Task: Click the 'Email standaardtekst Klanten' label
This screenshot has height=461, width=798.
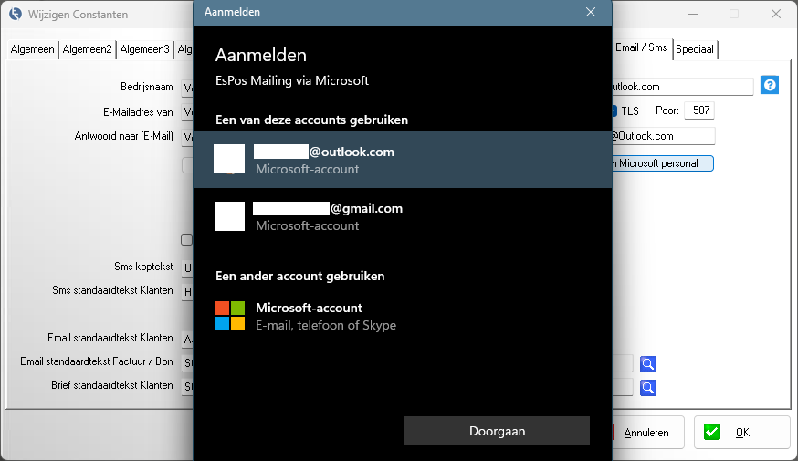Action: [x=110, y=338]
